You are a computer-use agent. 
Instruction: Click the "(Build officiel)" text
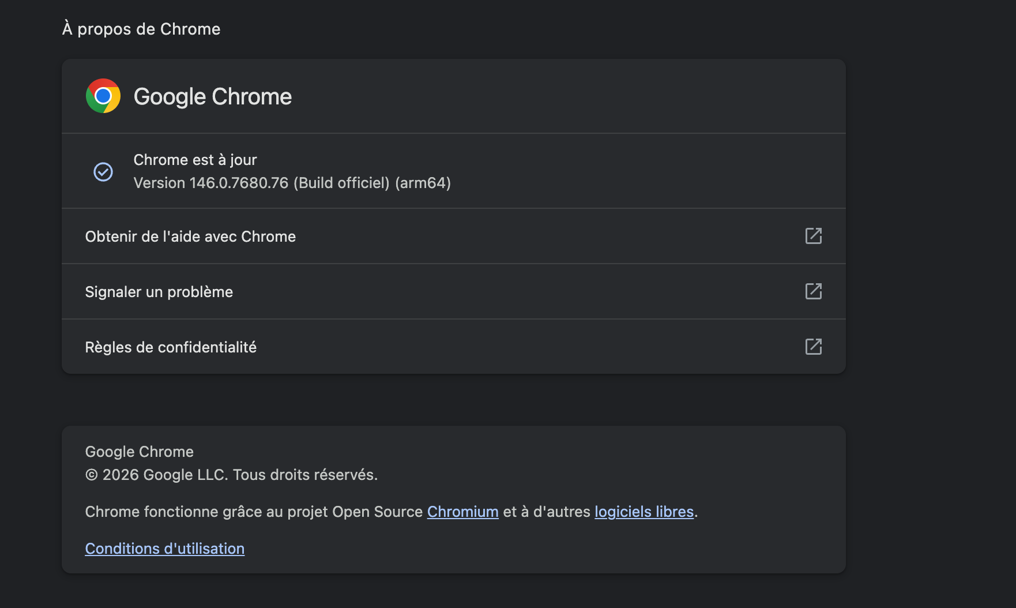341,183
